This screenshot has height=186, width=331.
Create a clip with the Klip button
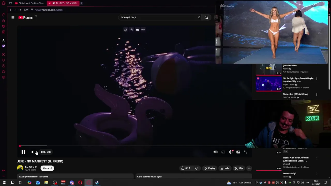tap(239, 168)
